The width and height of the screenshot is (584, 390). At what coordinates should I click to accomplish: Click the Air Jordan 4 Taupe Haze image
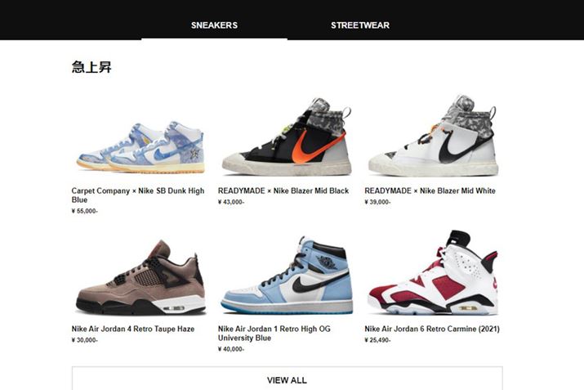[140, 278]
